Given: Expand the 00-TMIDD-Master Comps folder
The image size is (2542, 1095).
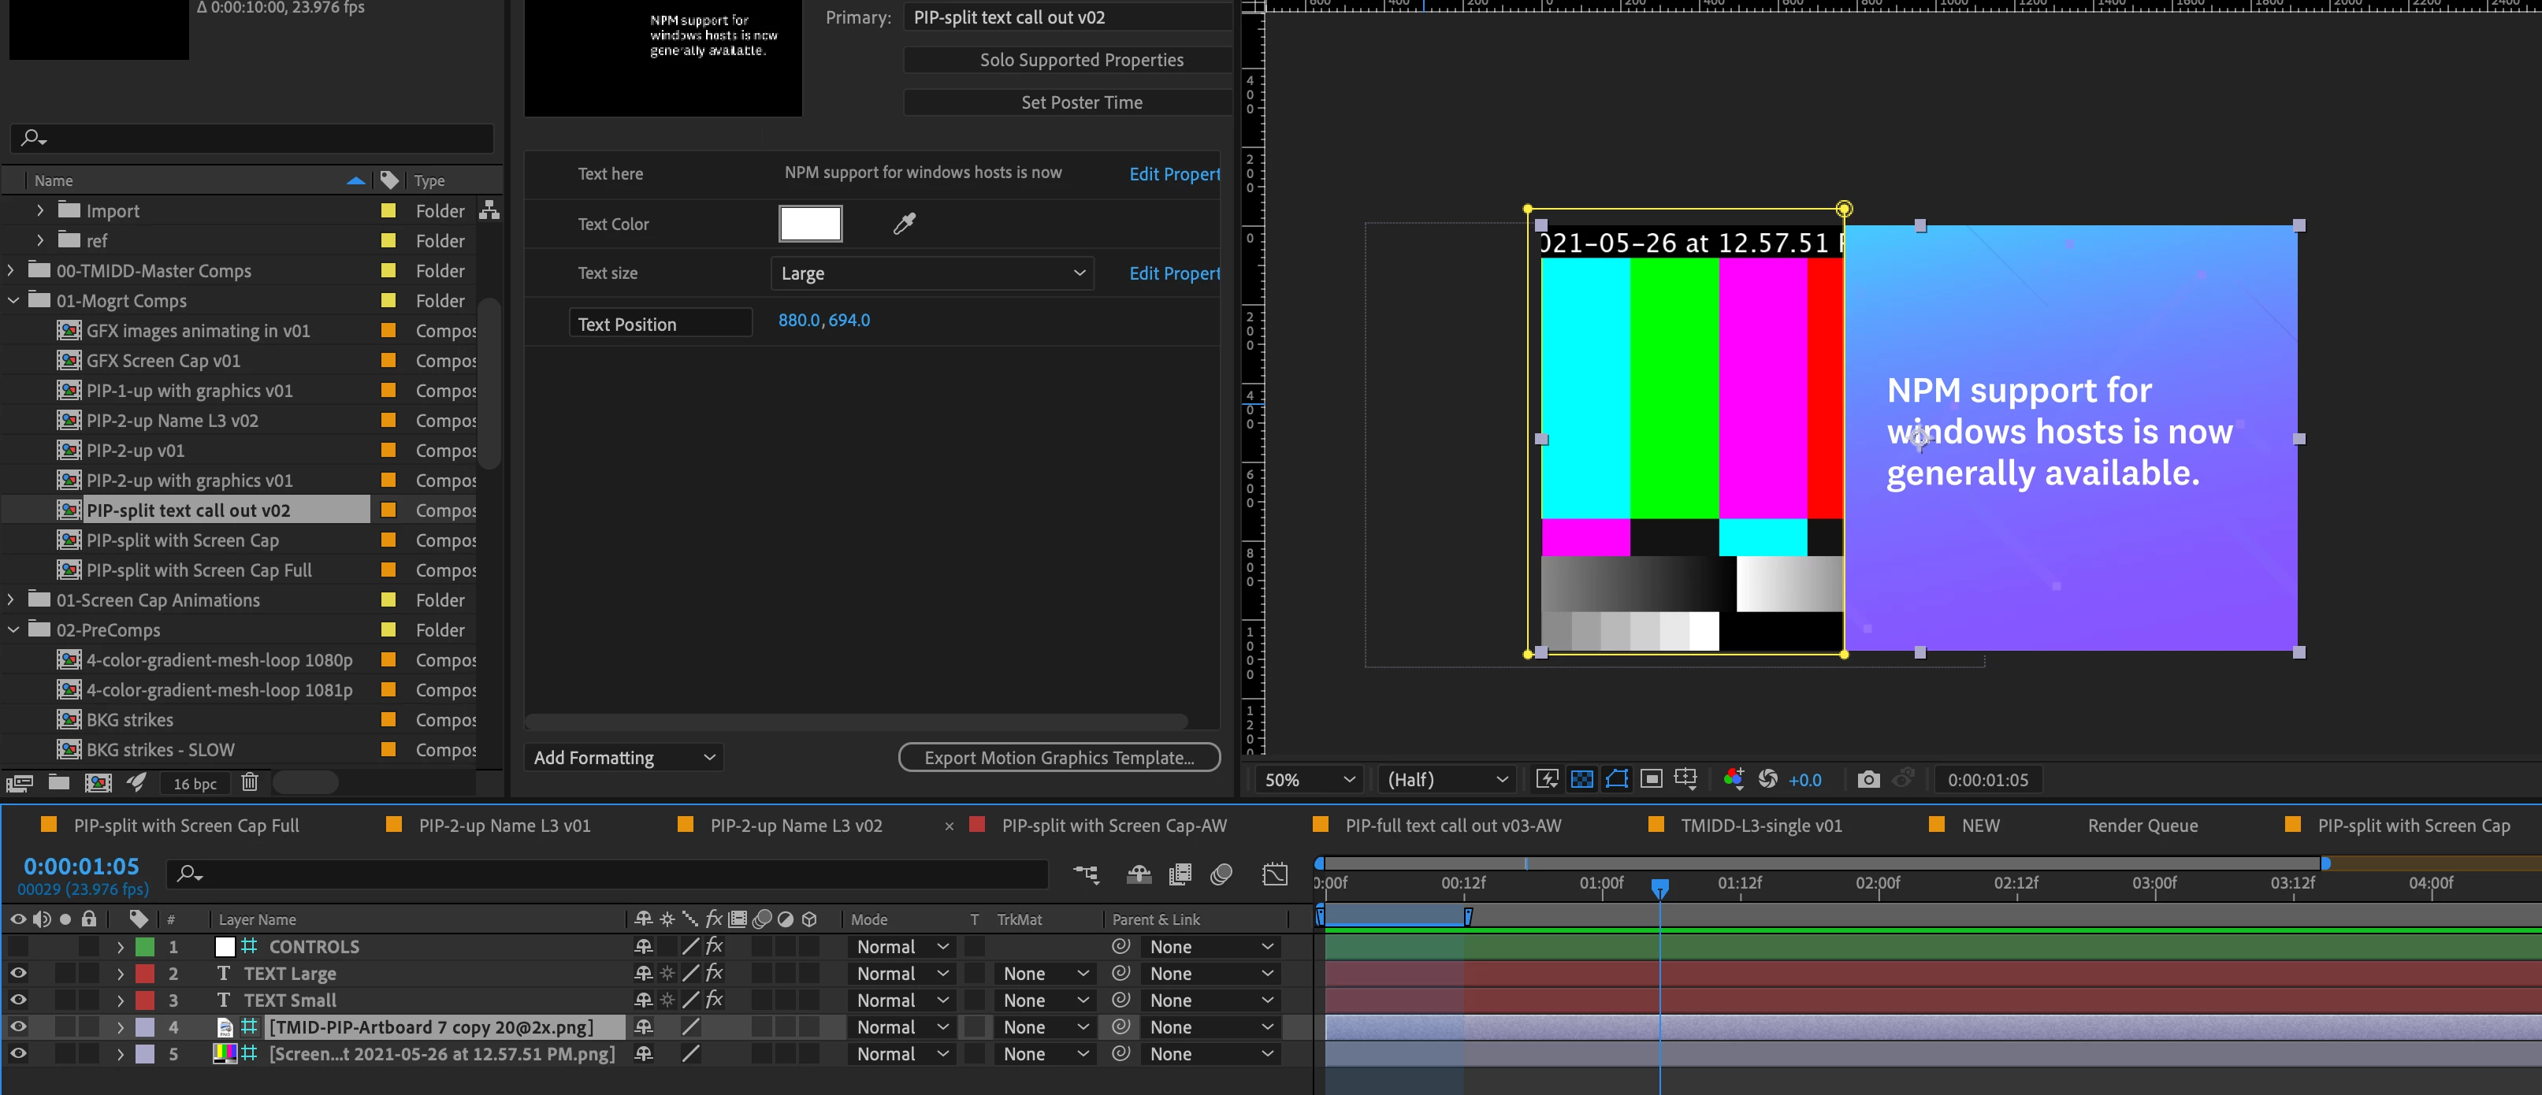Looking at the screenshot, I should click(x=11, y=270).
